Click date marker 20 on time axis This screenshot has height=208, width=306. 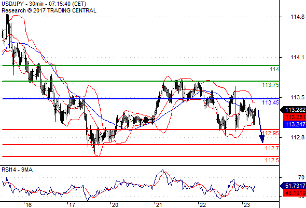pyautogui.click(x=115, y=205)
